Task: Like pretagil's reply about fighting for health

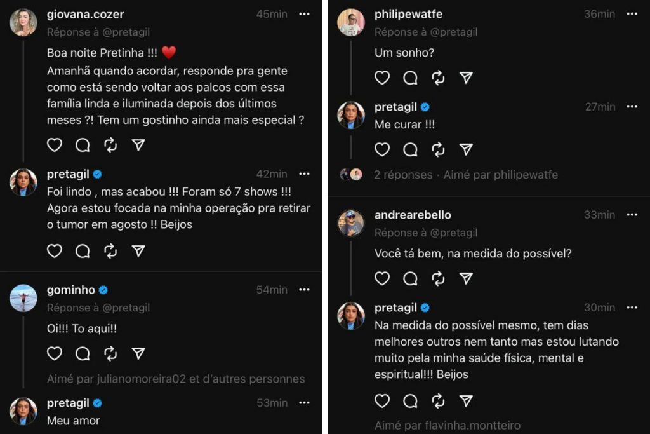Action: (382, 401)
